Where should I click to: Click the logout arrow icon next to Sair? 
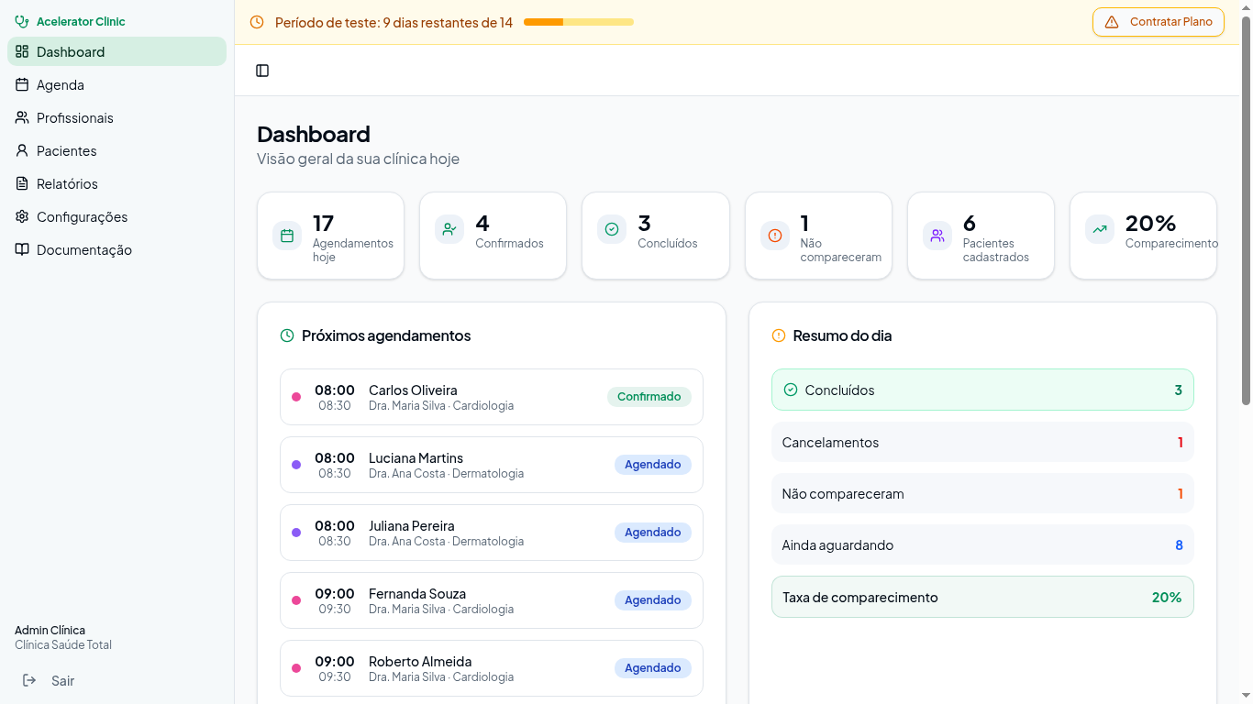coord(28,680)
